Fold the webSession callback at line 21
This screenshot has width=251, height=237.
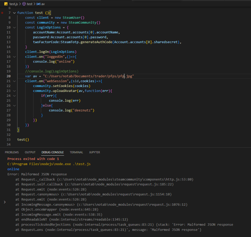click(x=14, y=81)
